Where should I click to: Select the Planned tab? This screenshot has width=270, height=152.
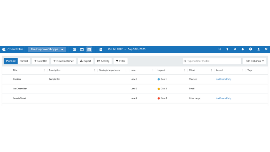pyautogui.click(x=11, y=61)
